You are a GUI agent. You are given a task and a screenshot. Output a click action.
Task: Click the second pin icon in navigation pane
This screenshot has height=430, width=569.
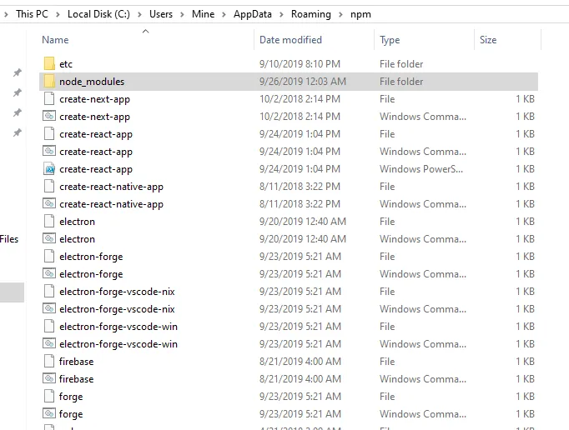18,92
